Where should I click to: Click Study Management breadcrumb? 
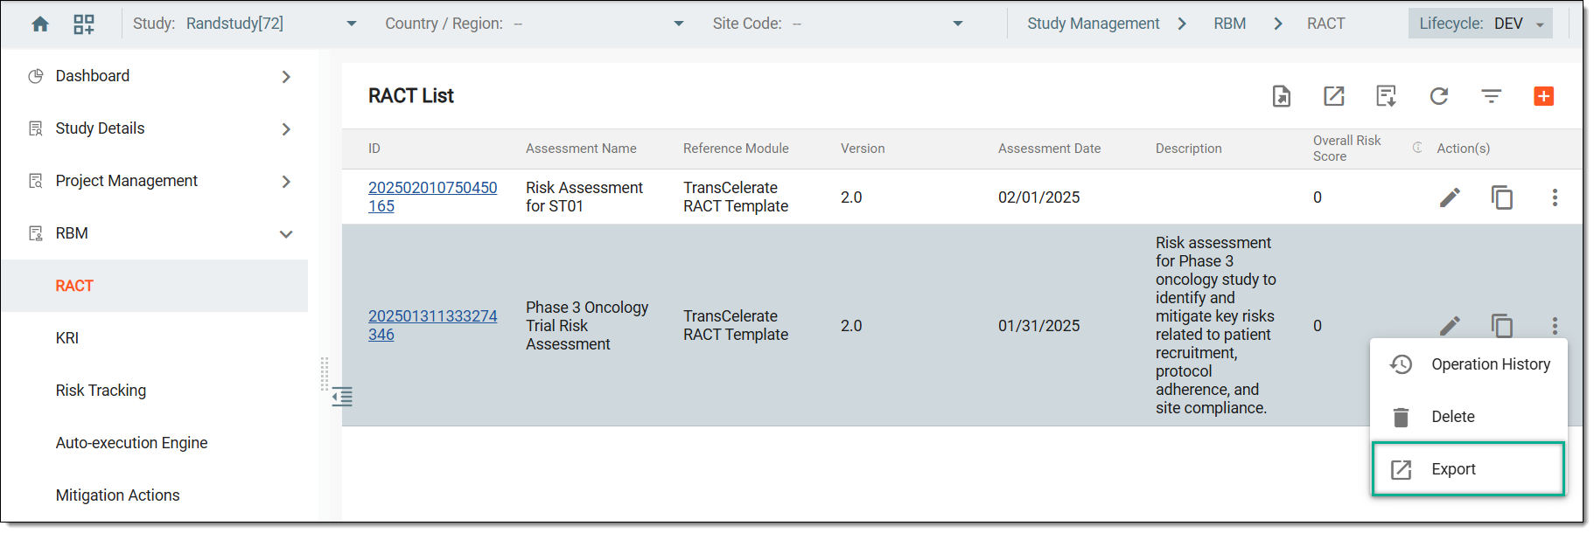click(1093, 24)
